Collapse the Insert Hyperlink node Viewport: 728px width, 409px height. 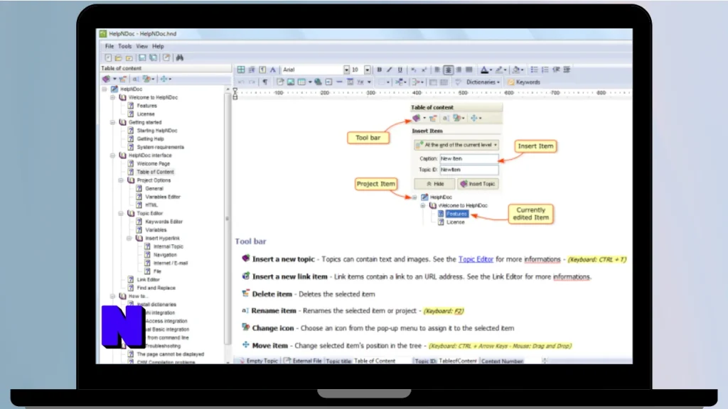129,239
